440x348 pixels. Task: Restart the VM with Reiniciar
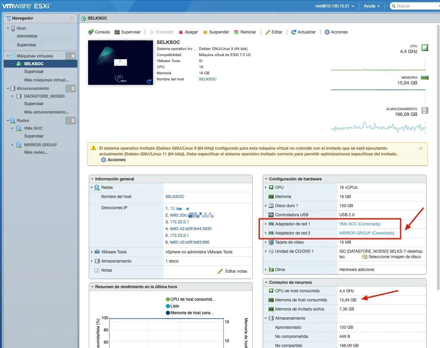click(x=245, y=32)
